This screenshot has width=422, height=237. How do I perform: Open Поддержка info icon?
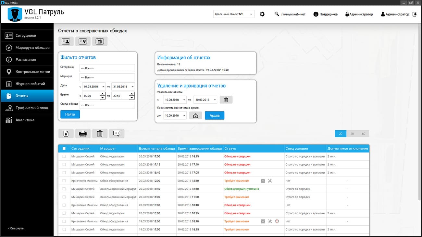coord(316,14)
